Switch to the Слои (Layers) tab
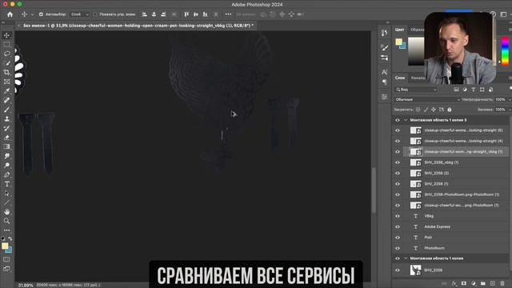512x288 pixels. 400,78
